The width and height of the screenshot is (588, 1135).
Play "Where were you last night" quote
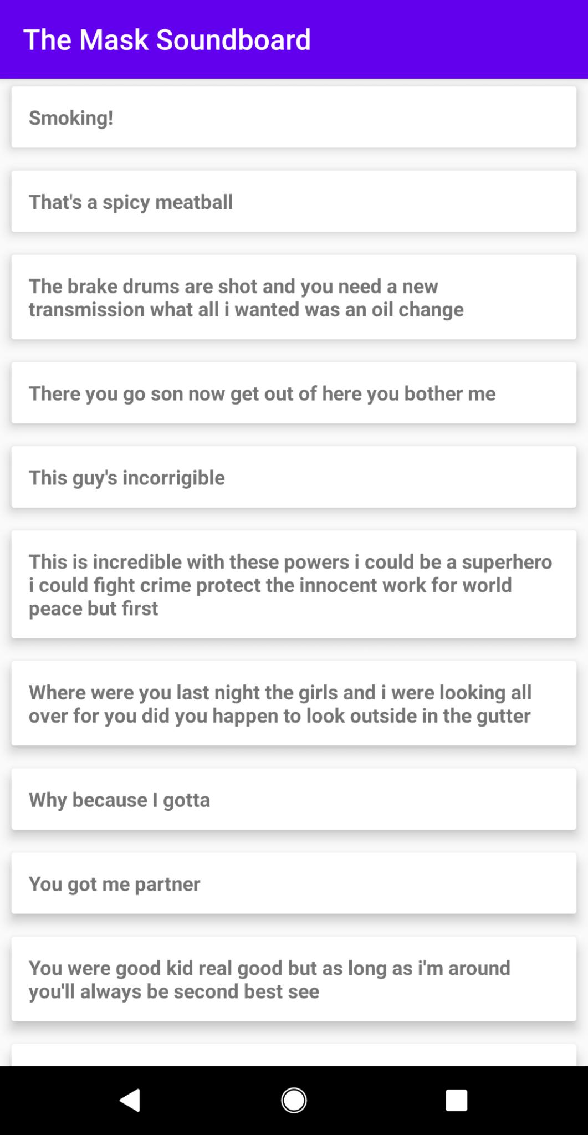click(294, 703)
